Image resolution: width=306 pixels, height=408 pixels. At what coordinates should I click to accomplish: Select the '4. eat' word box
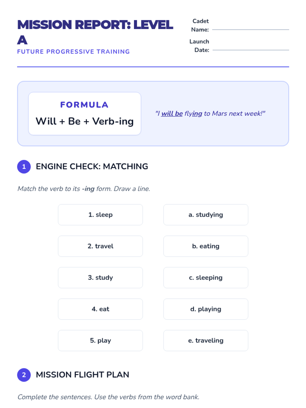100,309
